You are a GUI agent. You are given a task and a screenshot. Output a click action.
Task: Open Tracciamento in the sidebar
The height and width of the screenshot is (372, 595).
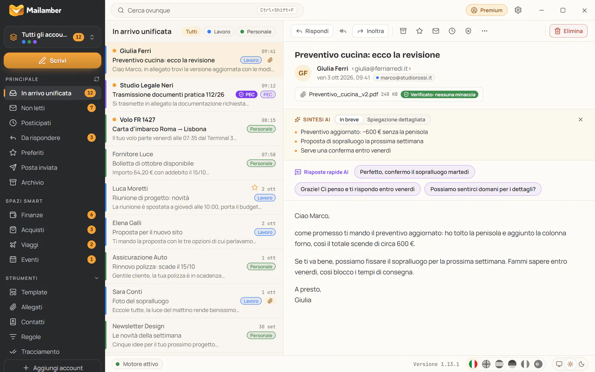(52, 352)
